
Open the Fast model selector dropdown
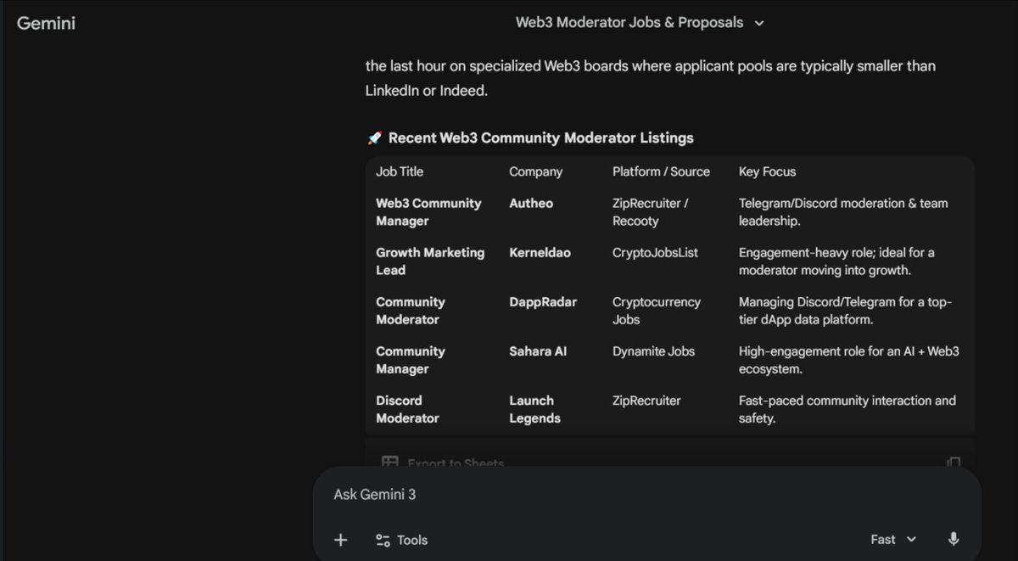point(893,539)
